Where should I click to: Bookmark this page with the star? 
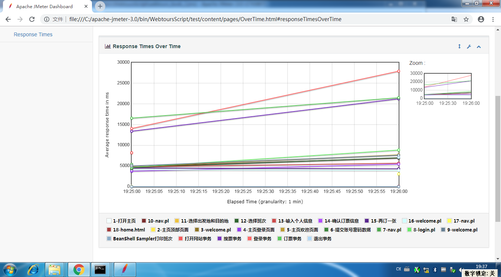pos(466,19)
